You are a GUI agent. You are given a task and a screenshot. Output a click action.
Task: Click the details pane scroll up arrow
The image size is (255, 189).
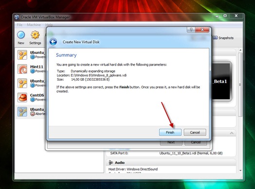(240, 50)
